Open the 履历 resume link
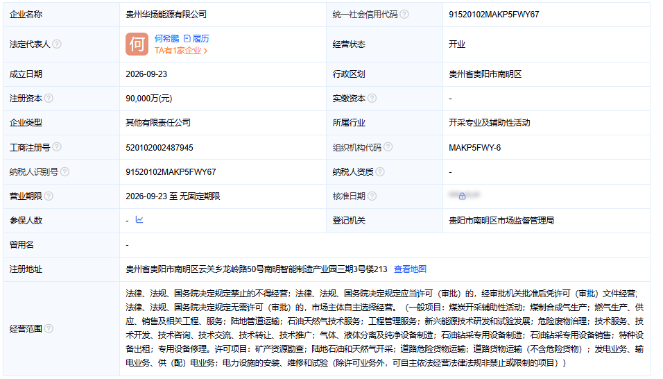The image size is (663, 379). tap(201, 38)
